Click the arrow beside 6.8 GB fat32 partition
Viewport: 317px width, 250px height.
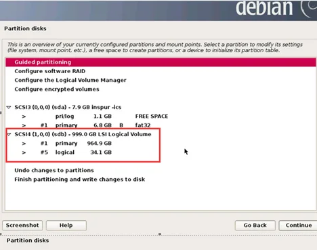pos(24,125)
